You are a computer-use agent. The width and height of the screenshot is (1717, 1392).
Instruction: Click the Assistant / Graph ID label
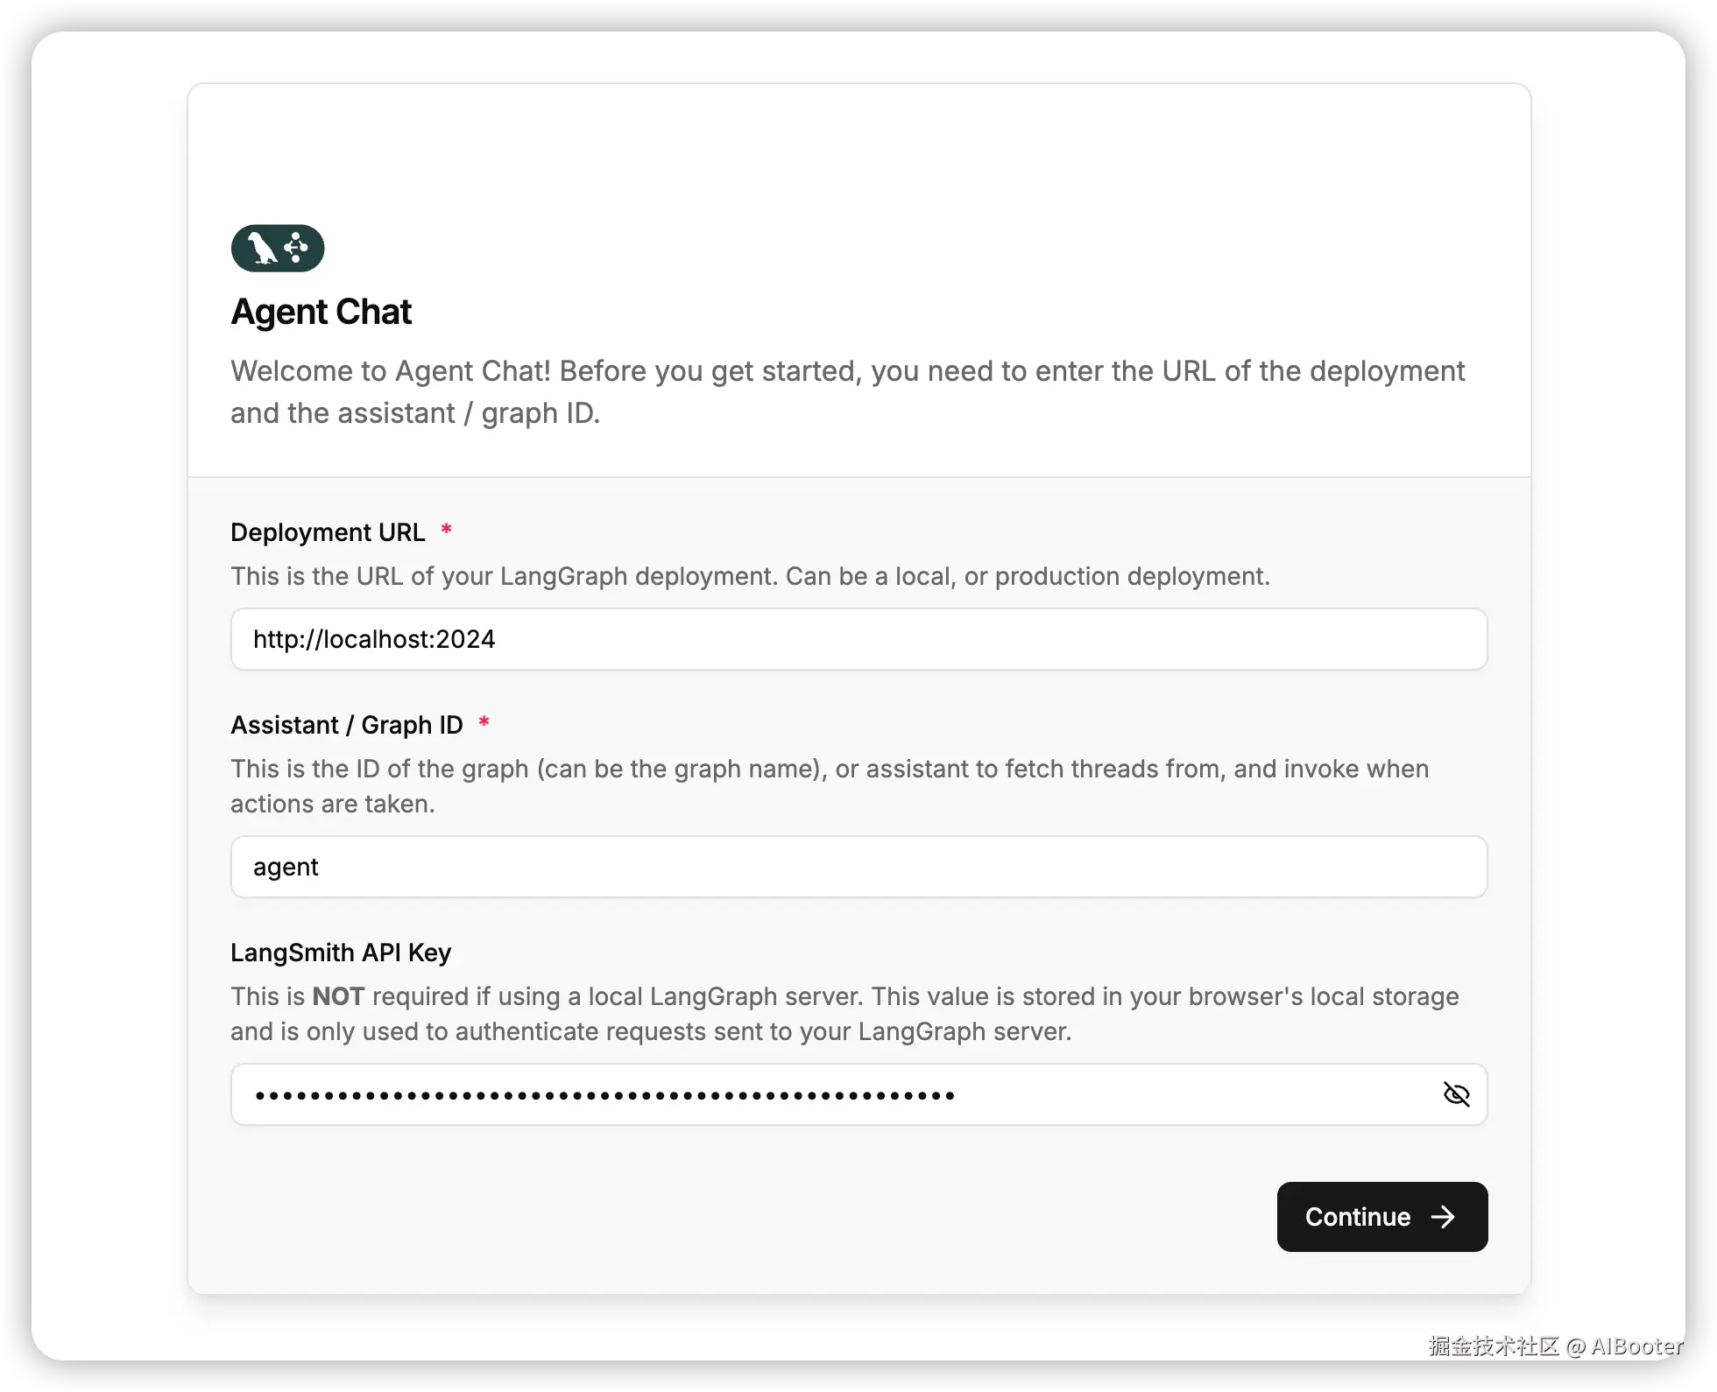[346, 725]
